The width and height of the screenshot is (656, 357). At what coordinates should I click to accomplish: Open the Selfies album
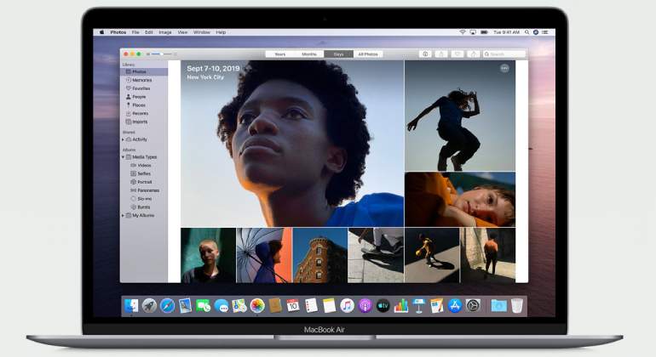[x=144, y=173]
